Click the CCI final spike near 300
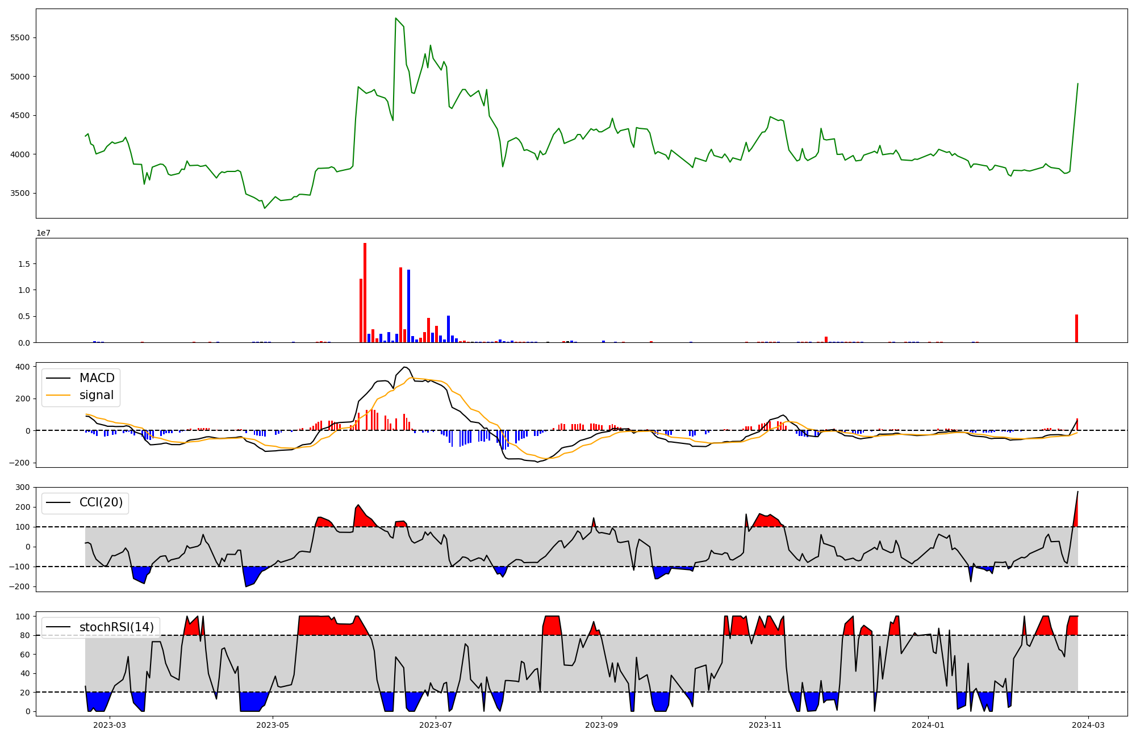1136x738 pixels. pyautogui.click(x=1077, y=492)
